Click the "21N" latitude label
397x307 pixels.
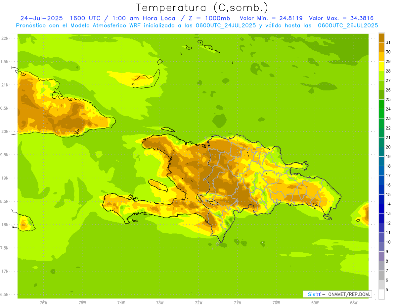click(x=5, y=85)
